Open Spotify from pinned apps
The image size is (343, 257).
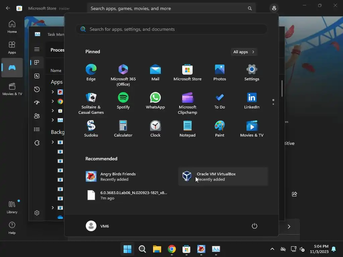point(123,101)
